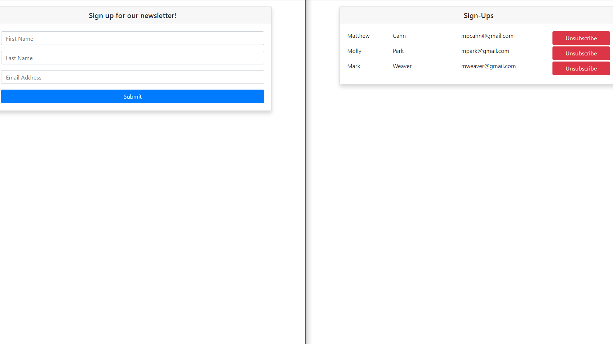
Task: Click the 'Sign-Ups' panel heading
Action: (479, 15)
